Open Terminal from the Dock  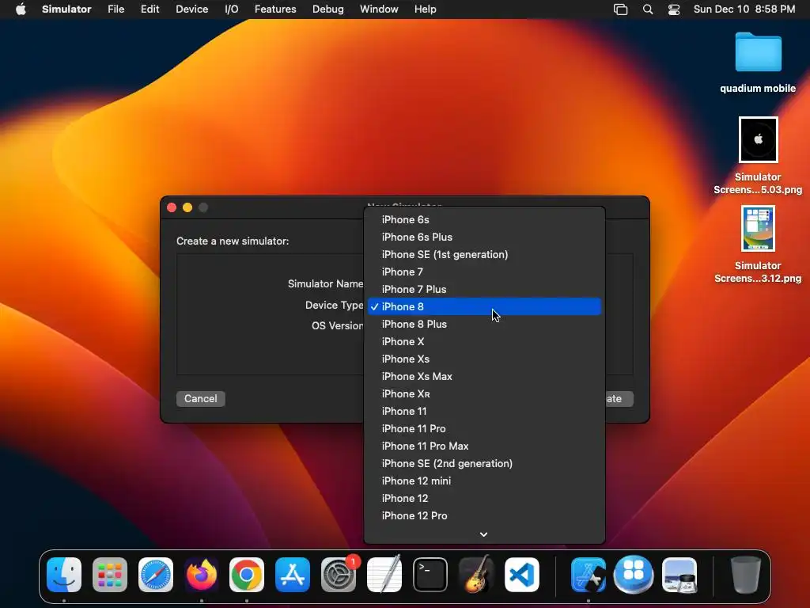pos(430,575)
